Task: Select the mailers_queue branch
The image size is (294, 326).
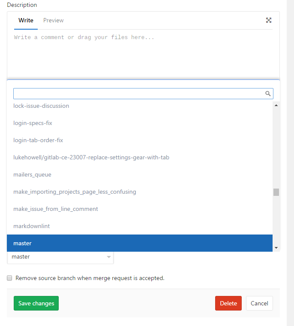Action: click(x=32, y=174)
